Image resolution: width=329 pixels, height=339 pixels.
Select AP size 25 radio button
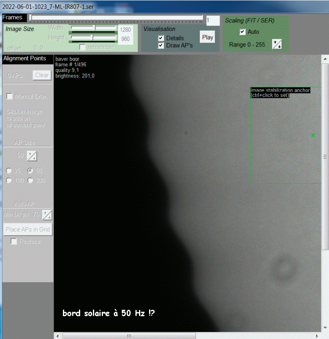tap(9, 171)
